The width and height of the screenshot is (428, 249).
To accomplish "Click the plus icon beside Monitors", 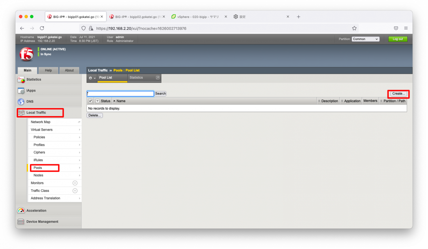I will point(75,183).
